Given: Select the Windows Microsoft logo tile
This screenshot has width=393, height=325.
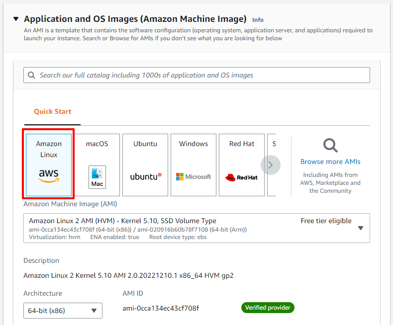Looking at the screenshot, I should pos(193,165).
